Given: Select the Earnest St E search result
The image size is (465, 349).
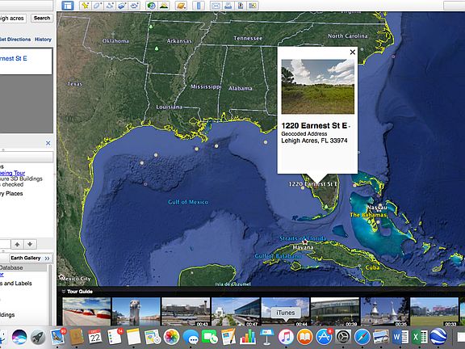Looking at the screenshot, I should pyautogui.click(x=14, y=58).
